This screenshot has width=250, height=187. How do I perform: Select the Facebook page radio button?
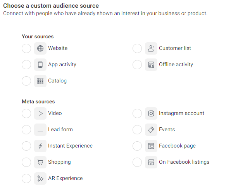(x=137, y=146)
